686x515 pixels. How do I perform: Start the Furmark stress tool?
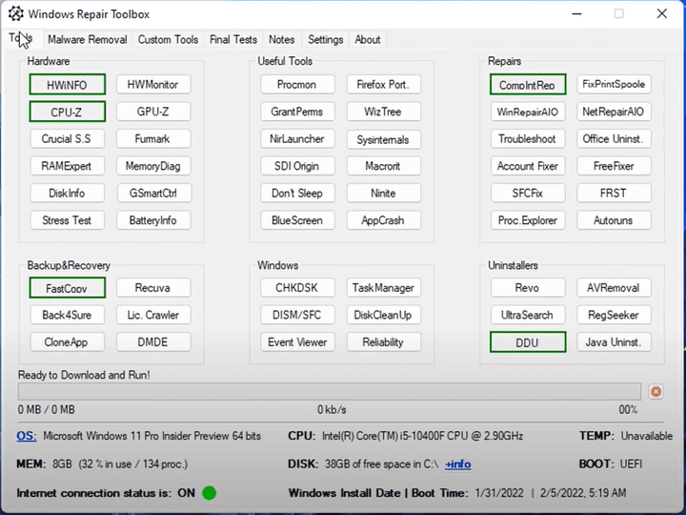coord(152,139)
